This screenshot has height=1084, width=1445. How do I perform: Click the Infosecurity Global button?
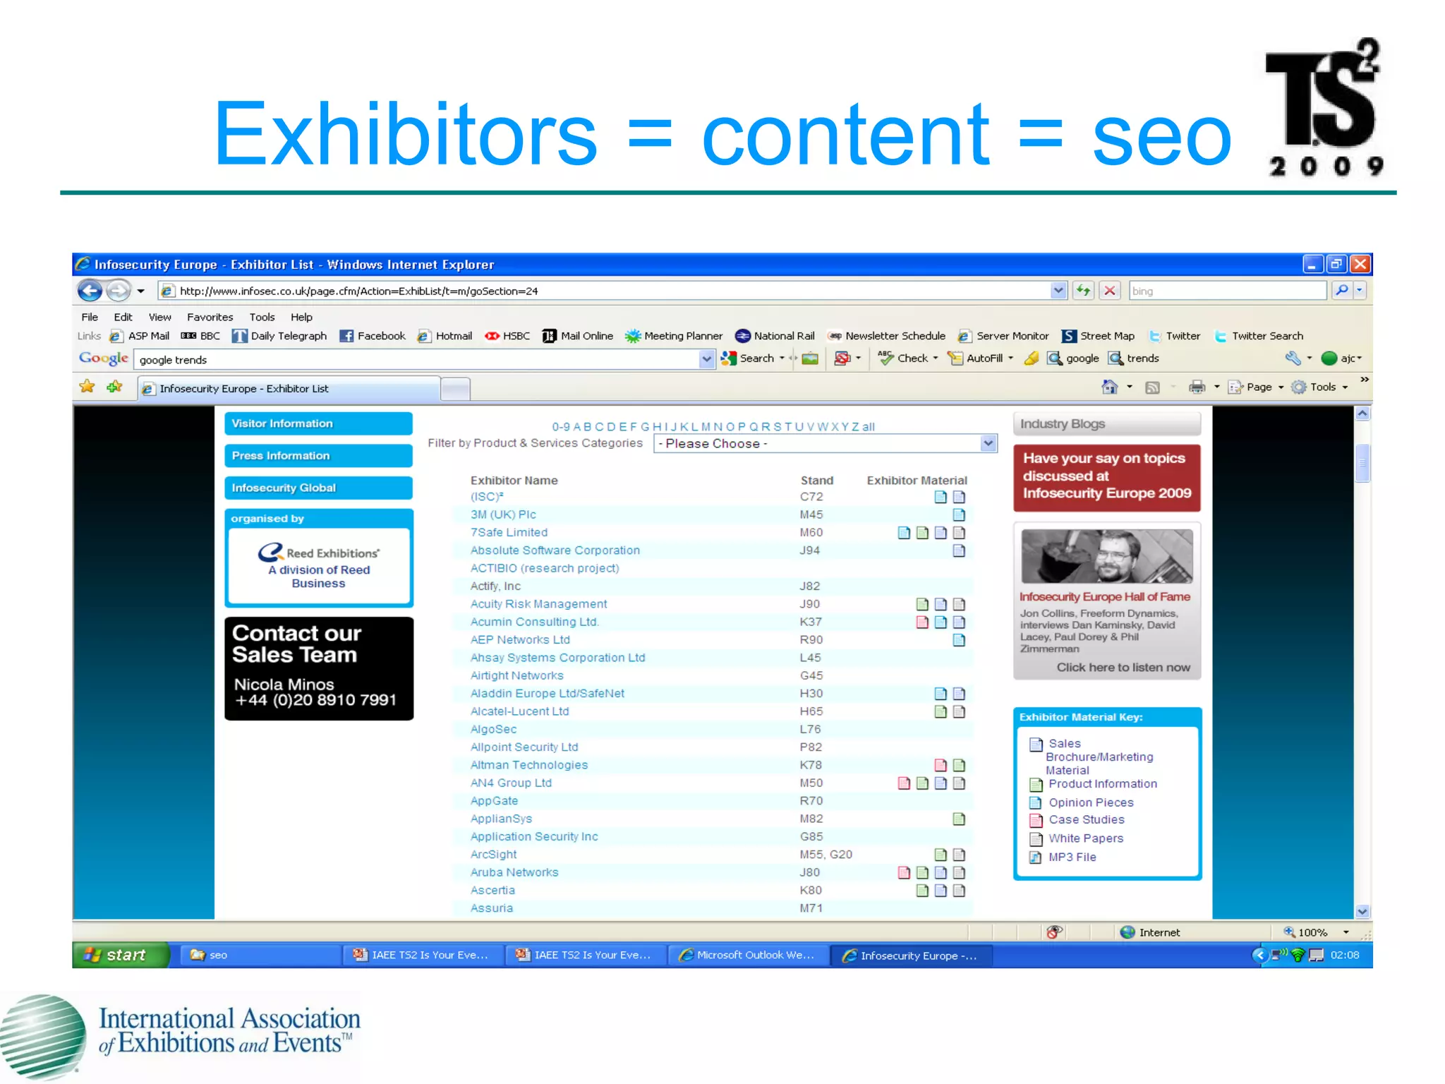pos(318,488)
